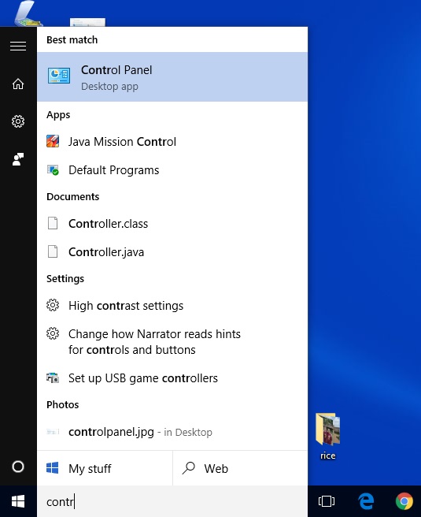
Task: Launch Microsoft Edge from the taskbar
Action: pos(366,501)
